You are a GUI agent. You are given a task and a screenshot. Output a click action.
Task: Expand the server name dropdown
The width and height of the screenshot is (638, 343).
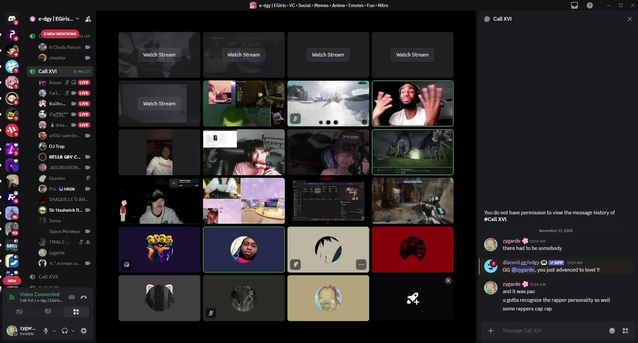point(78,19)
